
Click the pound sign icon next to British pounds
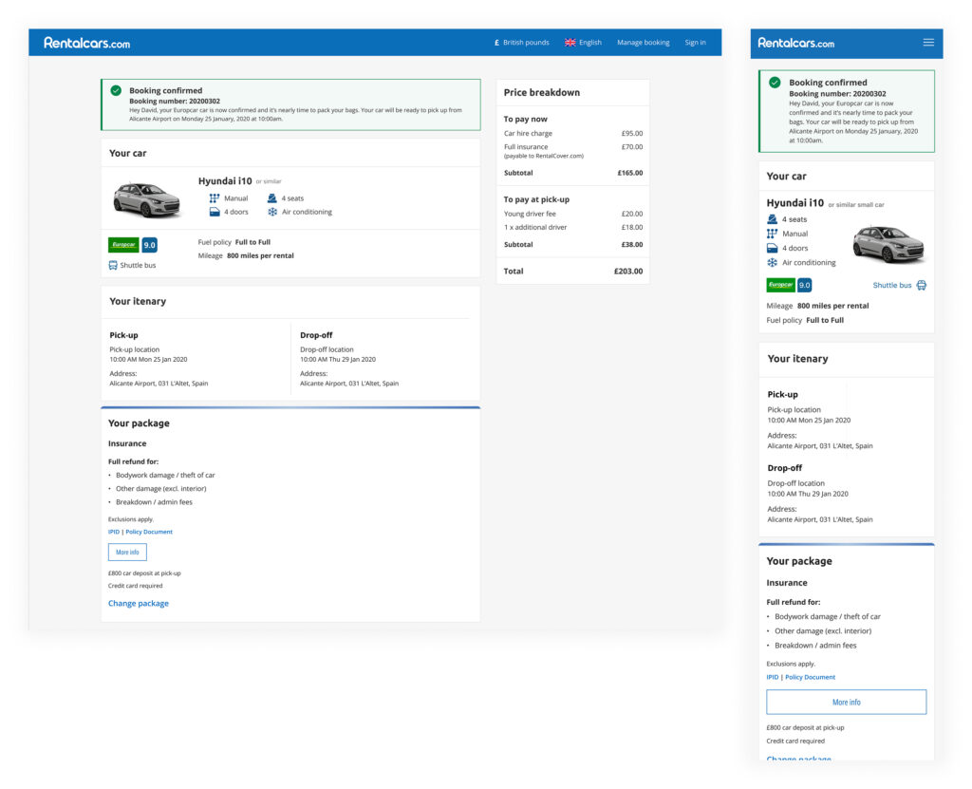coord(496,43)
